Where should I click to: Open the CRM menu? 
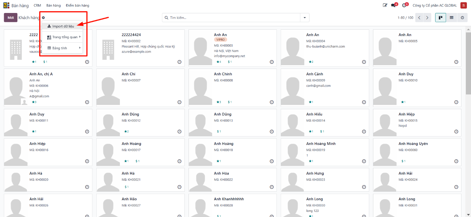[x=37, y=5]
